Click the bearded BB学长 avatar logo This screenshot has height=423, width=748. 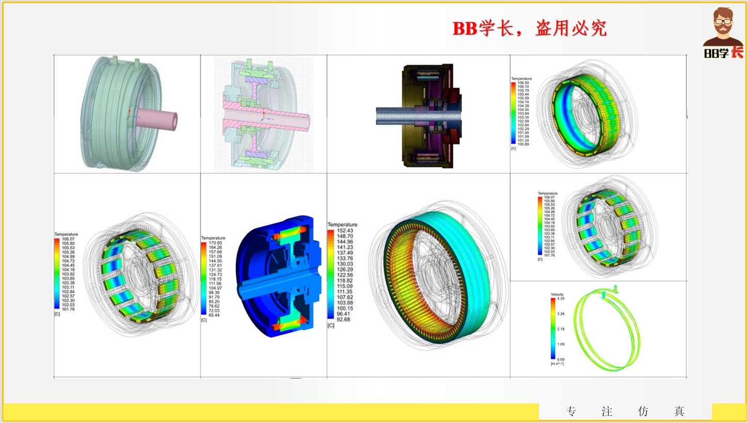[723, 32]
